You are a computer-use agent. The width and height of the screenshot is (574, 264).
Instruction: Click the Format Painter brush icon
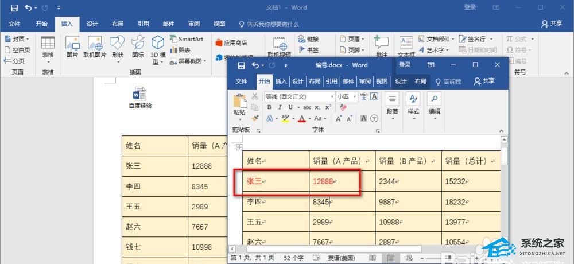[x=255, y=118]
